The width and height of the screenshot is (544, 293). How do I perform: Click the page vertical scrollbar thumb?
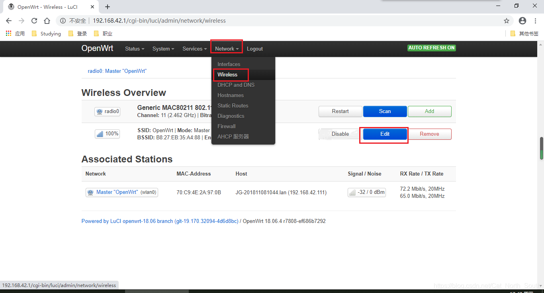click(x=542, y=148)
